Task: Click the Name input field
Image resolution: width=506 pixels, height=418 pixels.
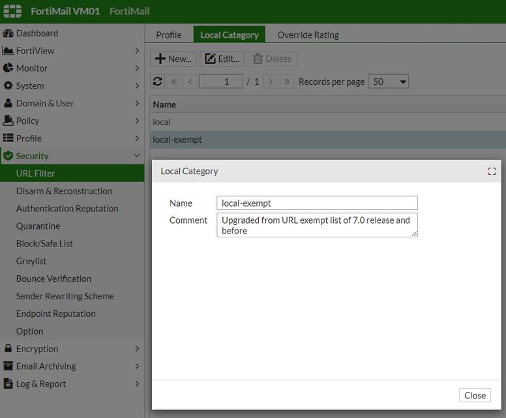Action: [x=317, y=203]
